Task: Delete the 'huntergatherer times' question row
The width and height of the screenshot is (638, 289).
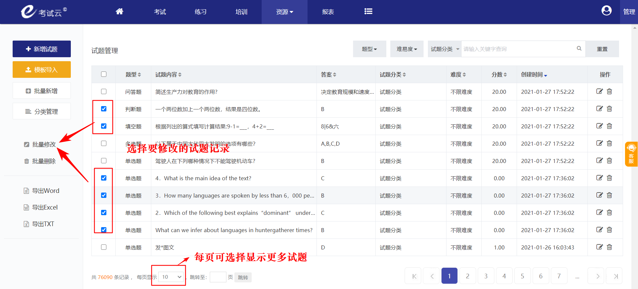Action: (609, 230)
